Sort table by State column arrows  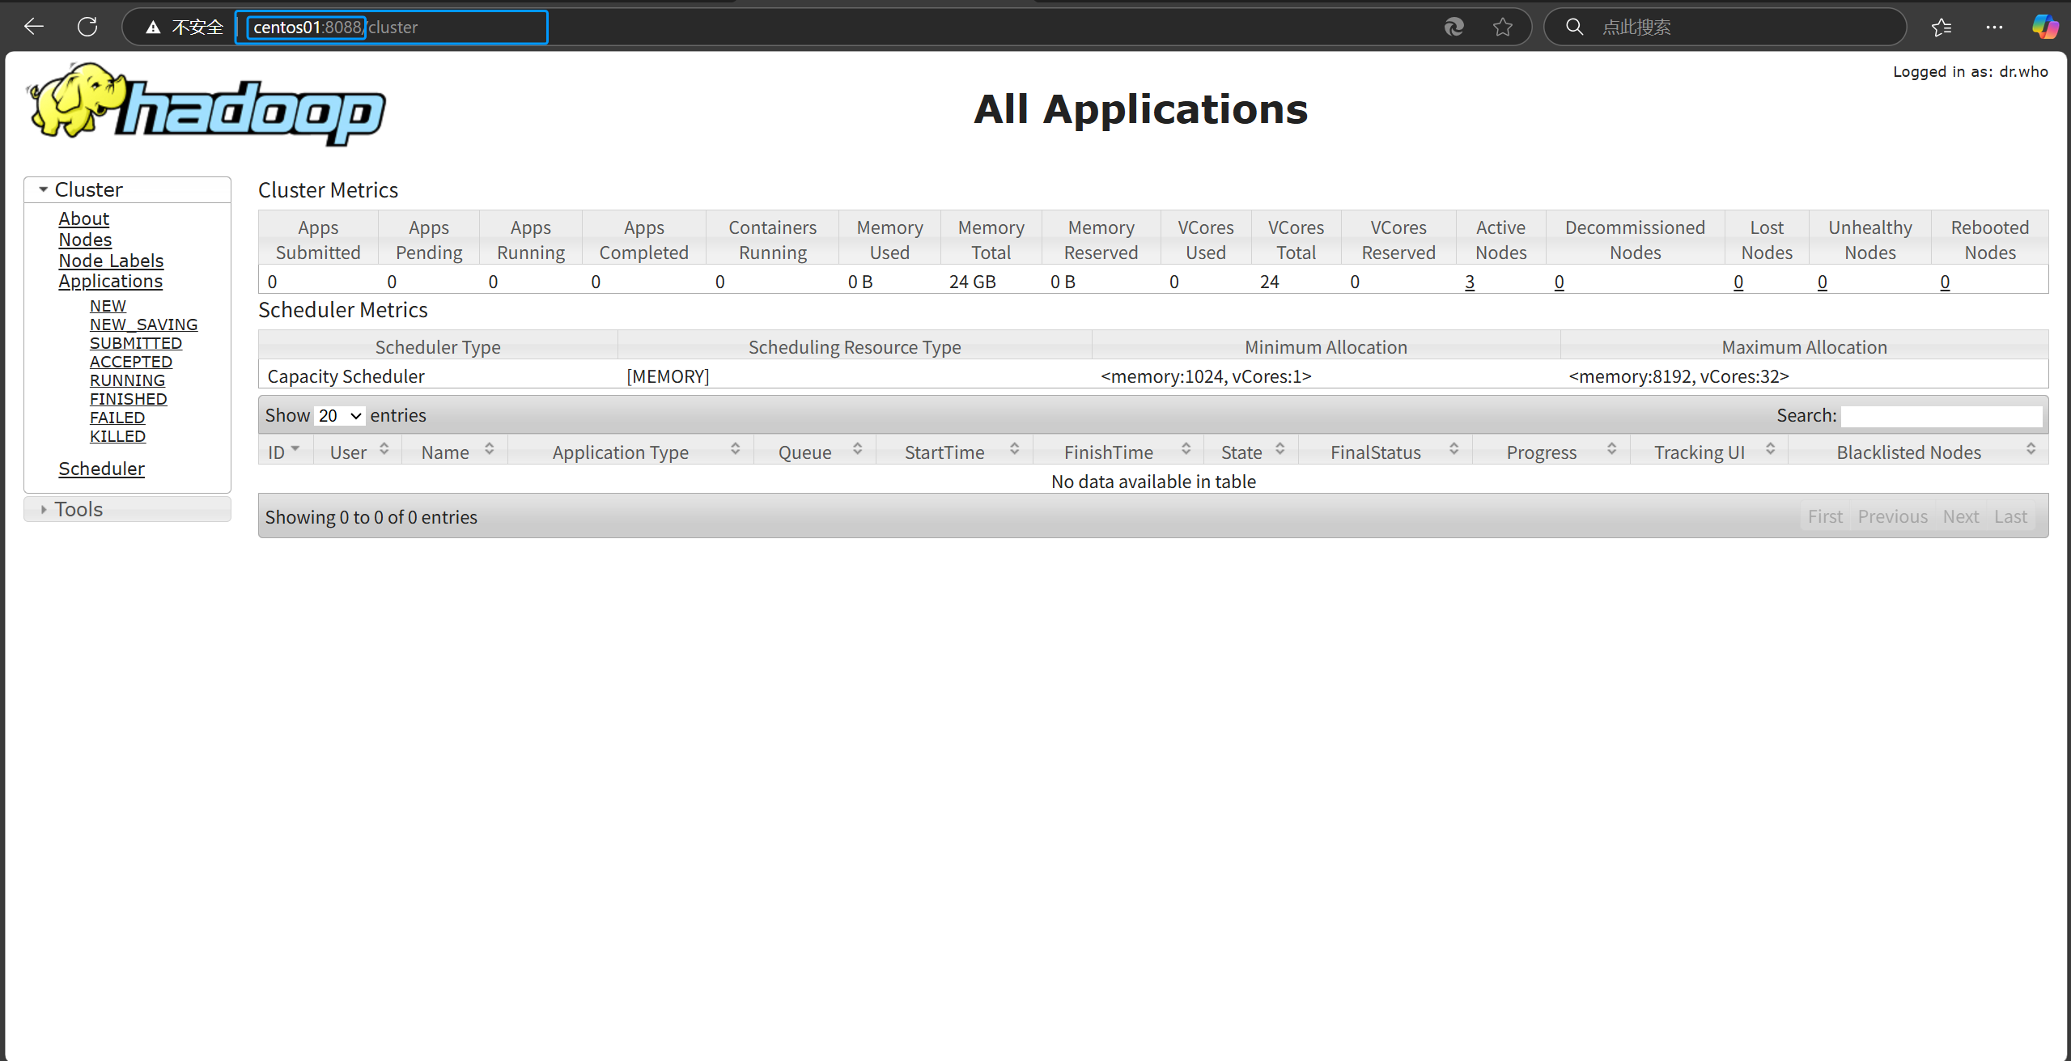point(1280,448)
